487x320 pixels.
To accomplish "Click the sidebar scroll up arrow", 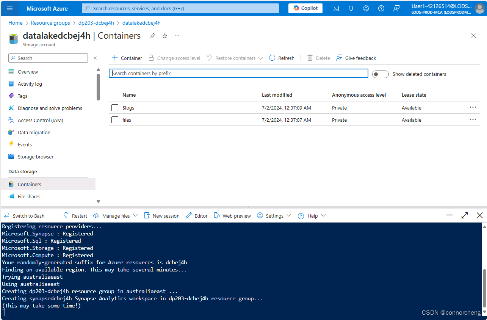I will pos(98,70).
